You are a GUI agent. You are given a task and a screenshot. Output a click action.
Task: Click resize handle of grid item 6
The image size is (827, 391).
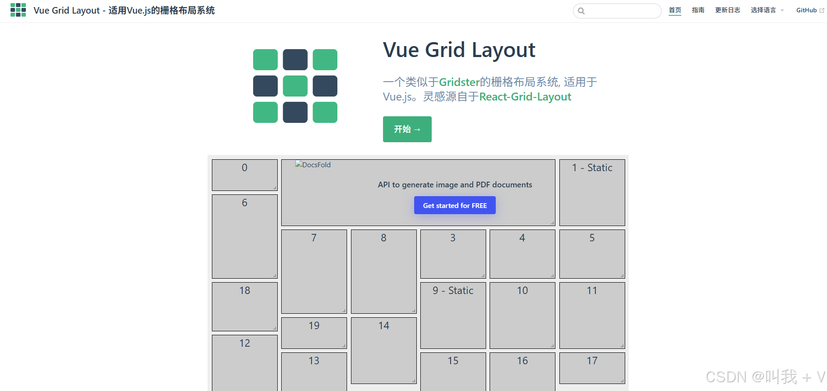(275, 276)
